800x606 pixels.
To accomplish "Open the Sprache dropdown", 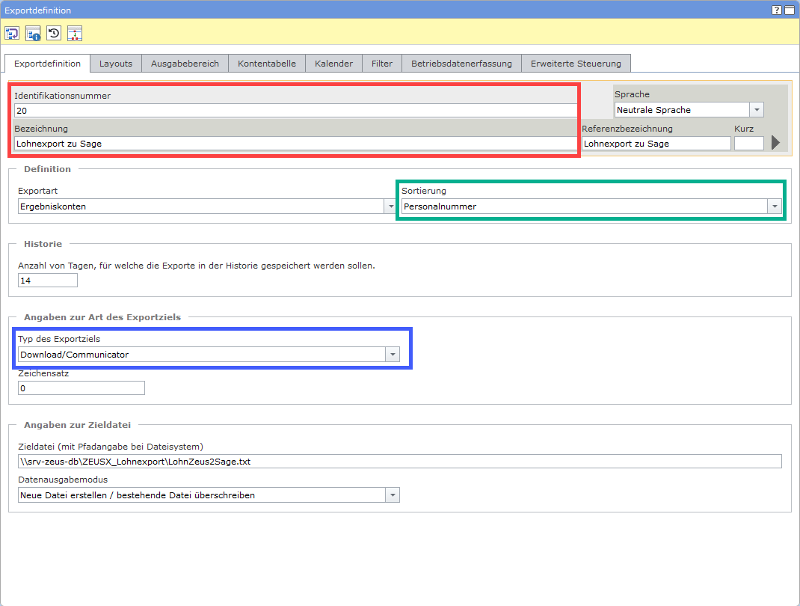I will point(757,110).
